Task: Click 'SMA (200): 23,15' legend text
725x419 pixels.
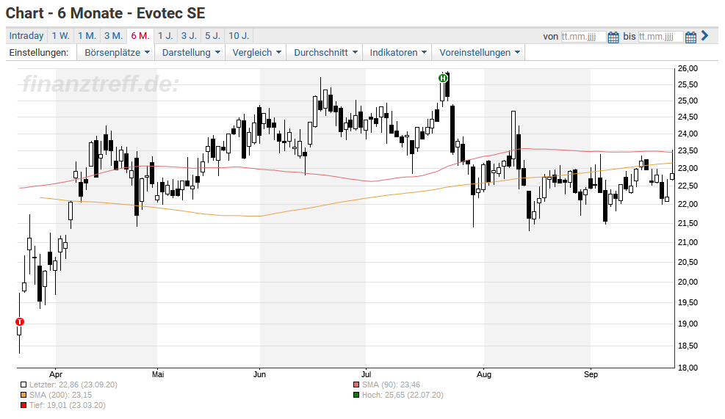Action: pos(60,395)
